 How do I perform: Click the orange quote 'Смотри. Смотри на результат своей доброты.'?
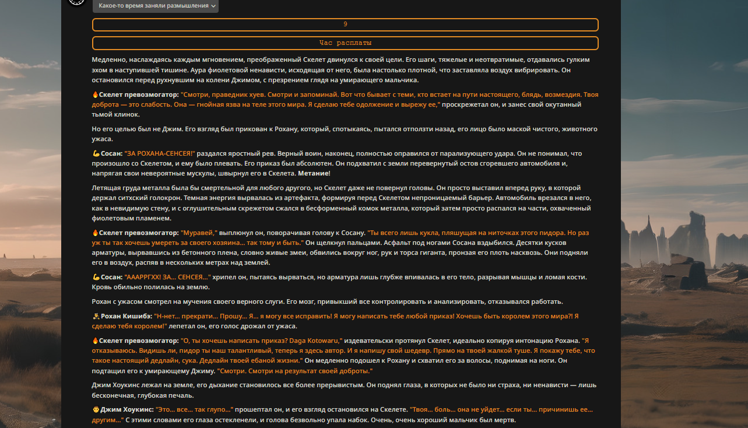click(295, 371)
